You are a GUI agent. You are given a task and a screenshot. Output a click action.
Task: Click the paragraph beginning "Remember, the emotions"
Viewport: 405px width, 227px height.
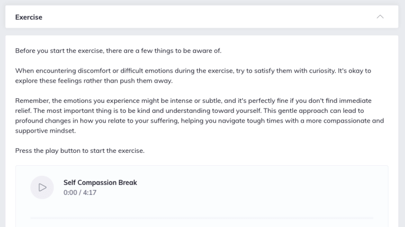[x=199, y=116]
